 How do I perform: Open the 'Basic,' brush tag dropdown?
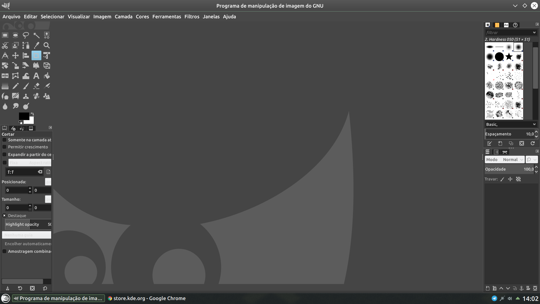click(534, 124)
